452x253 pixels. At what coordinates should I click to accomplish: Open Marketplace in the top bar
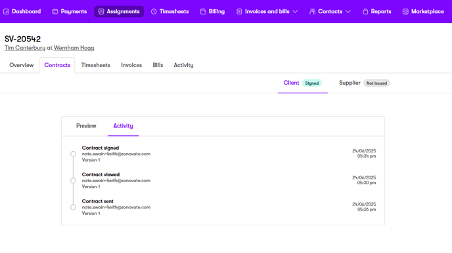click(423, 12)
